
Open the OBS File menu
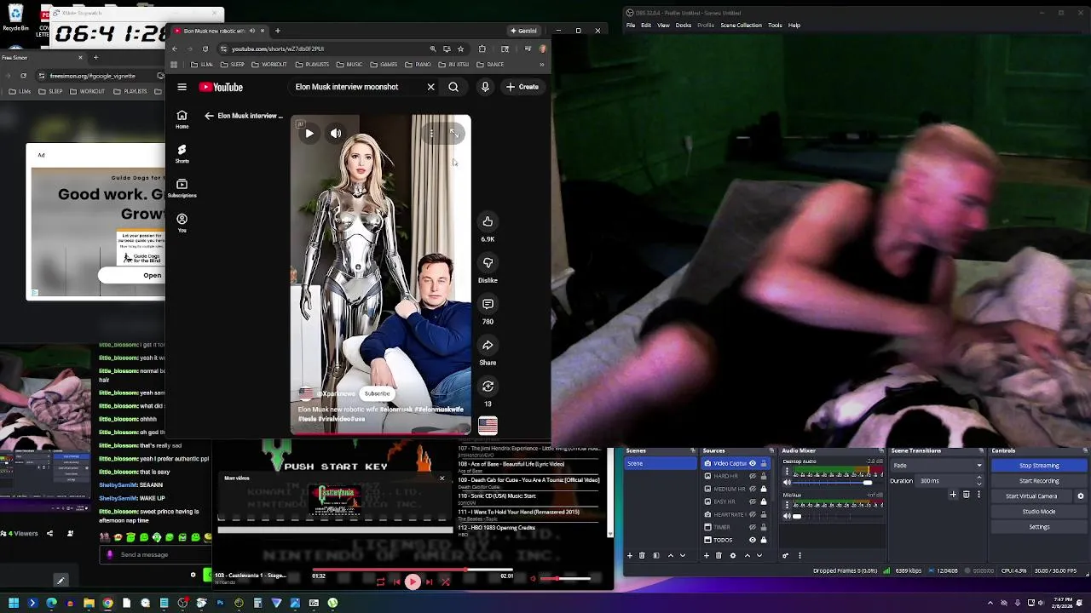631,26
